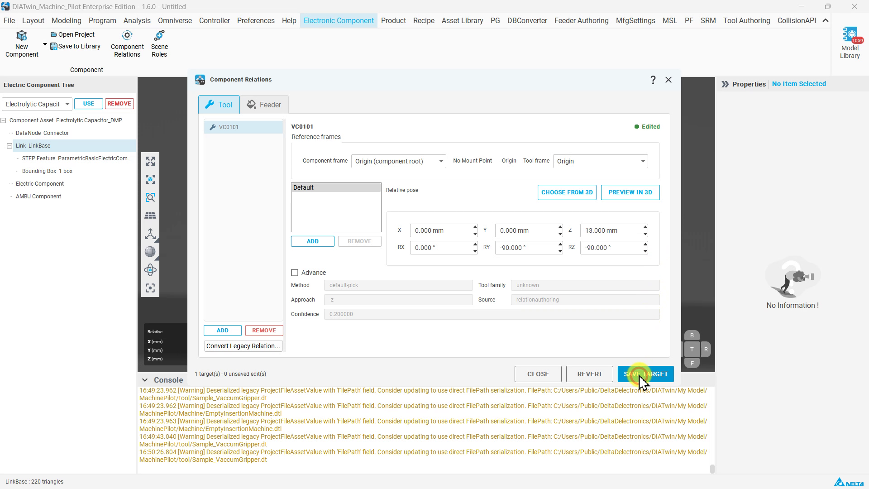Open help for Component Relations dialog
Viewport: 869px width, 489px height.
pyautogui.click(x=653, y=80)
